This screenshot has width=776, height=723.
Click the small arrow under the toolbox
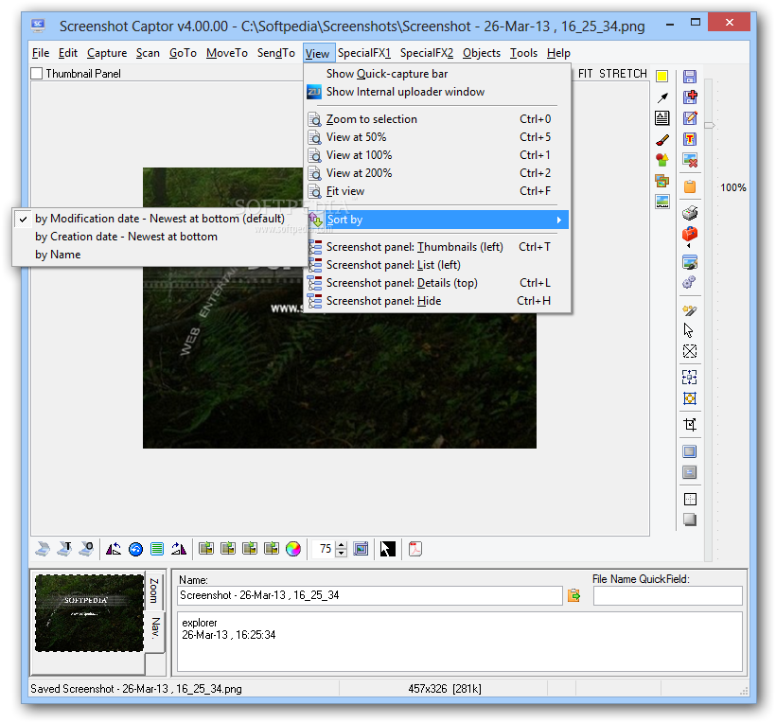point(688,246)
